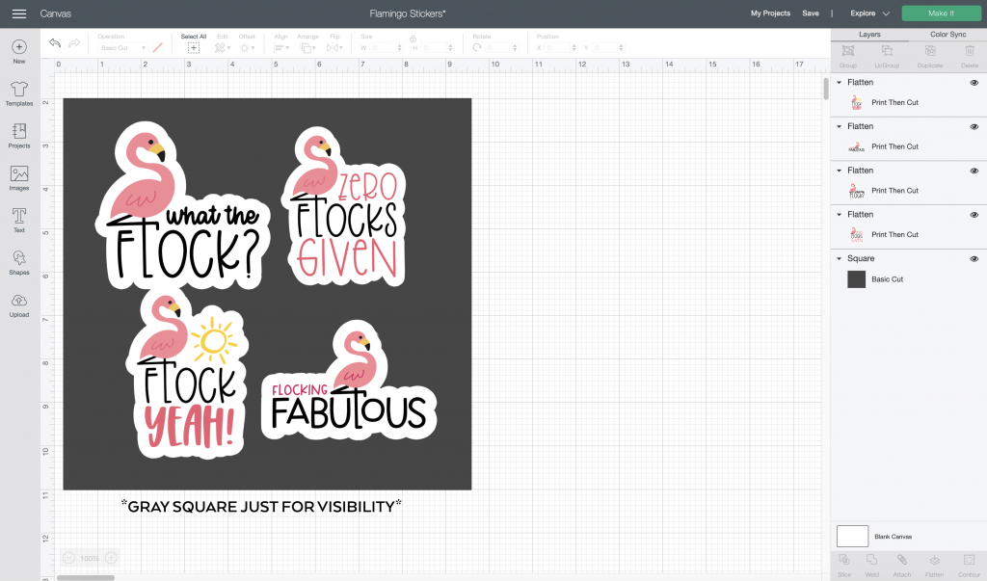987x581 pixels.
Task: Collapse the first Flatten group
Action: coord(840,83)
